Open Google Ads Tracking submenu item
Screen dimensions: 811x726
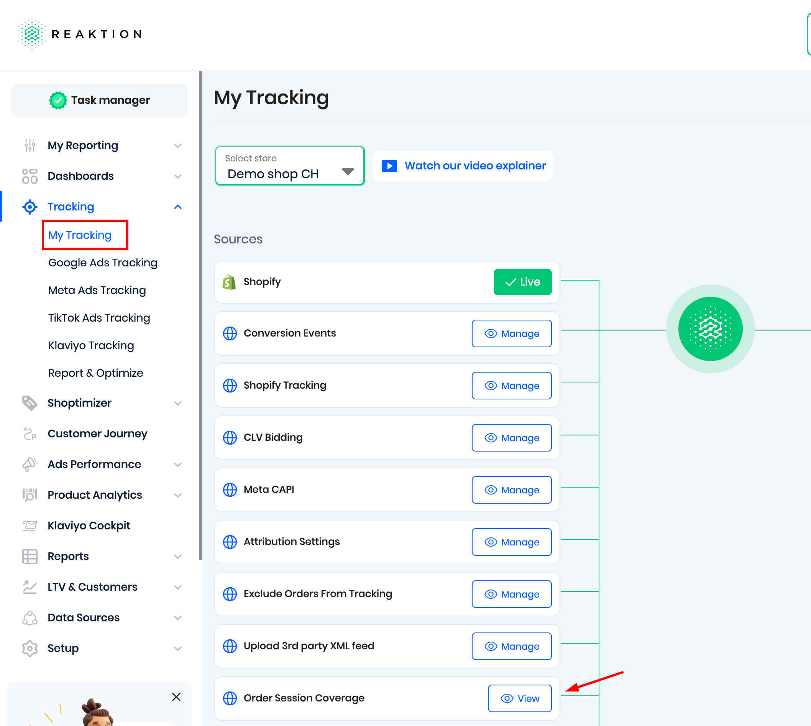point(103,263)
